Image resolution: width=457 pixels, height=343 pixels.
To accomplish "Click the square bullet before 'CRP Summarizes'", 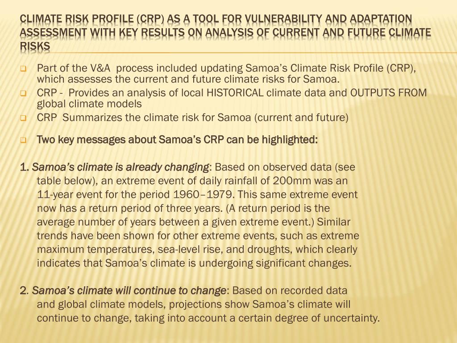I will tap(23, 119).
